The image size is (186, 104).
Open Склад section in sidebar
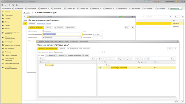(x=7, y=22)
